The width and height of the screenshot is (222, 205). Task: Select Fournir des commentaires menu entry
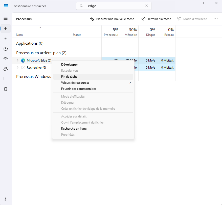[x=93, y=89]
